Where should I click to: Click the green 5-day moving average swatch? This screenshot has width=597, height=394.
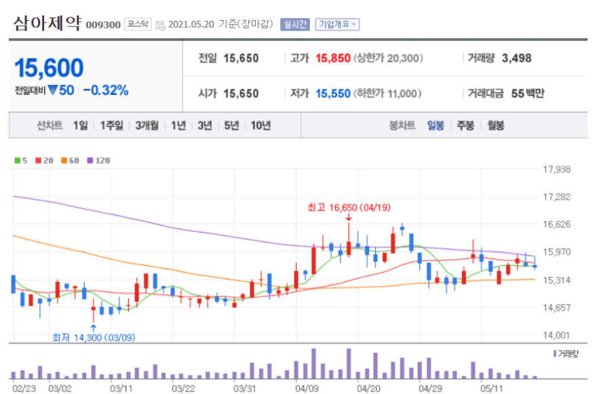click(17, 161)
